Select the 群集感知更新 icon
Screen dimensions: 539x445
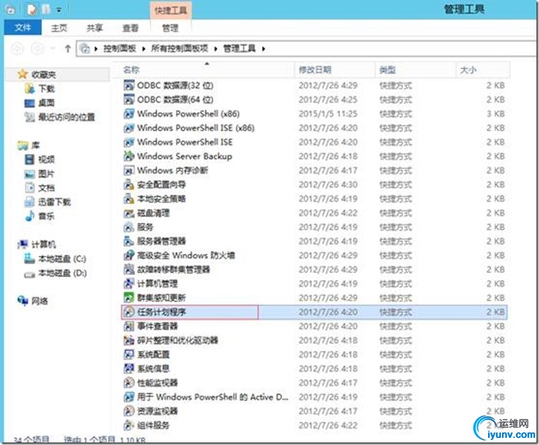(x=129, y=298)
